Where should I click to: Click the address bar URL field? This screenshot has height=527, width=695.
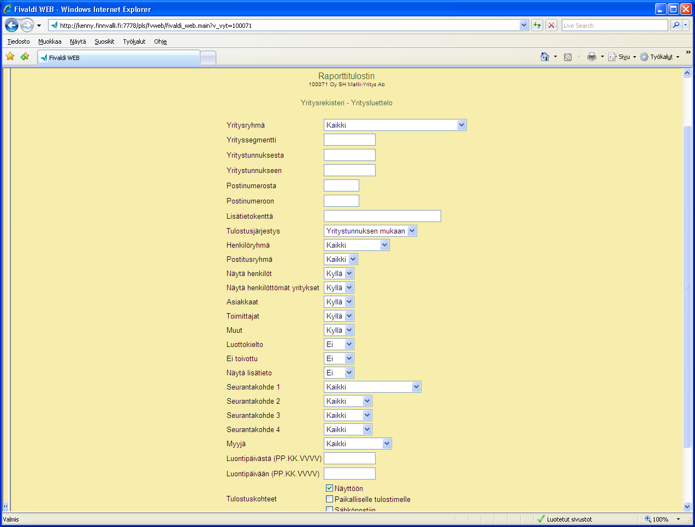click(288, 25)
